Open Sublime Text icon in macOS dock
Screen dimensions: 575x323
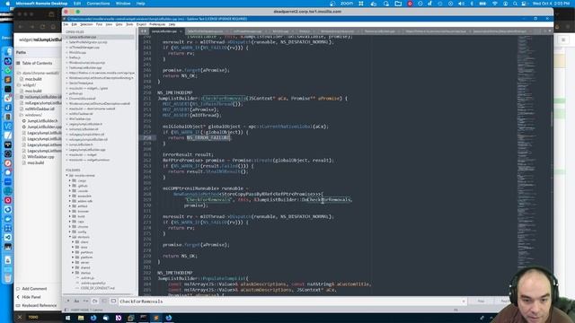pos(8,80)
